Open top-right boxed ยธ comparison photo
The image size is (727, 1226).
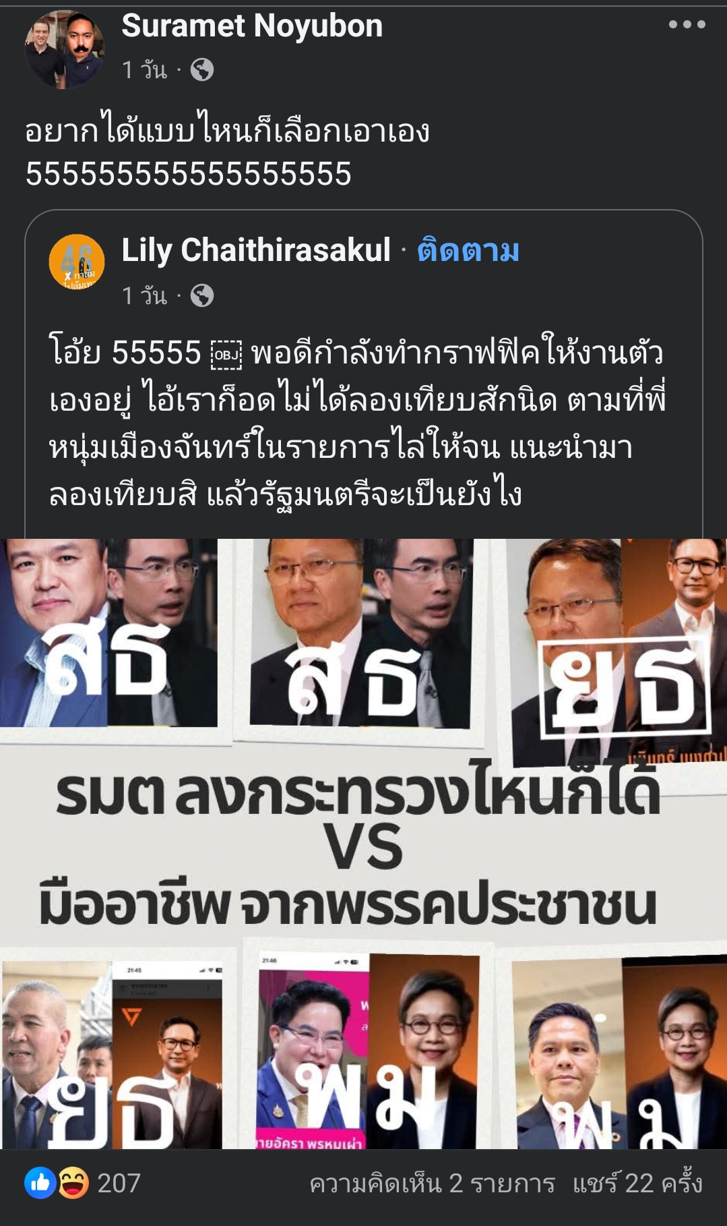click(x=619, y=647)
